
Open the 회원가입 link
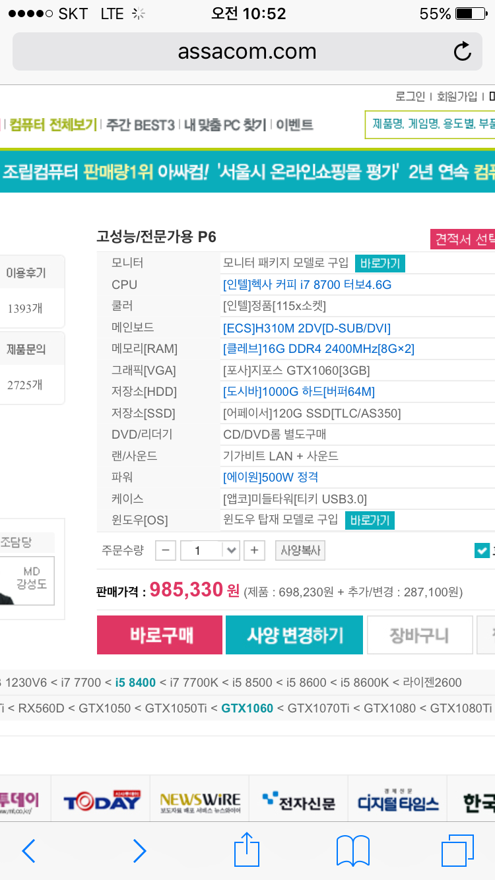[457, 96]
